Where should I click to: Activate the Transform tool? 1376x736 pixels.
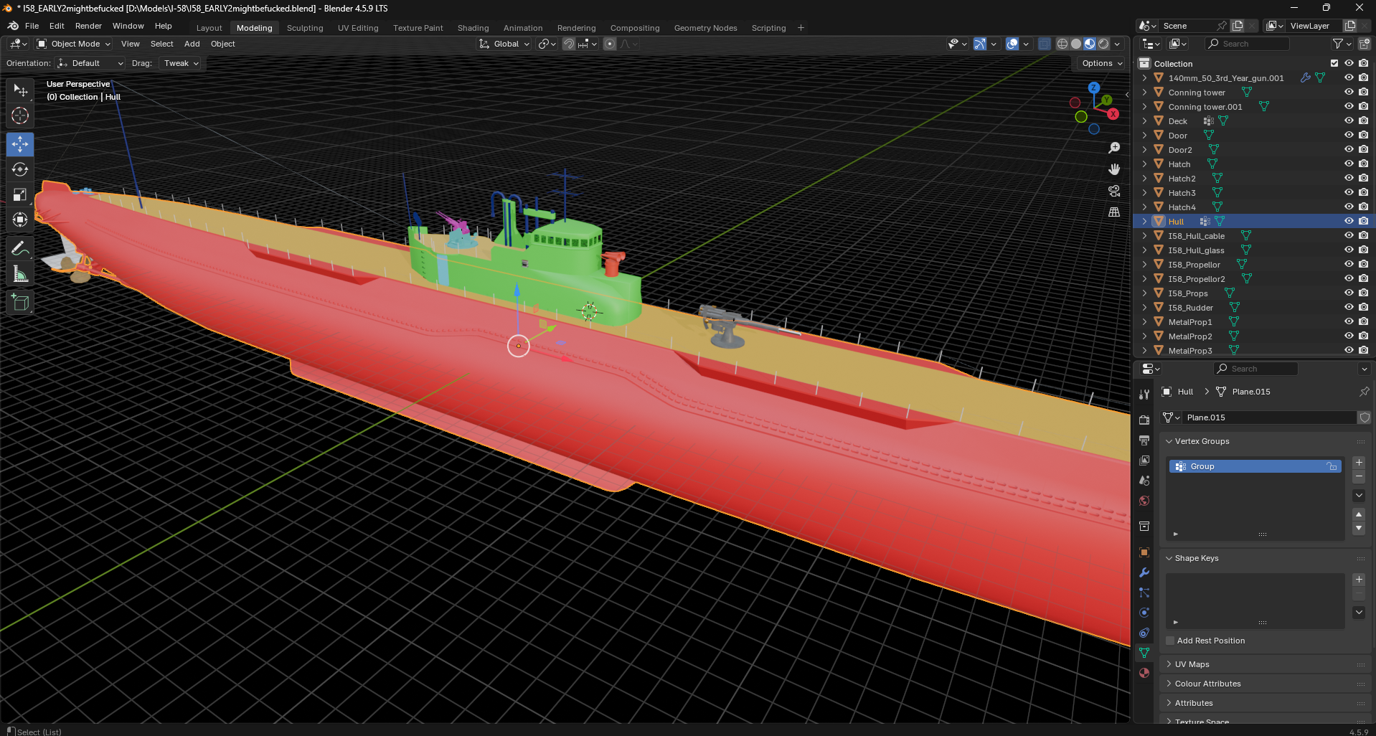coord(20,220)
